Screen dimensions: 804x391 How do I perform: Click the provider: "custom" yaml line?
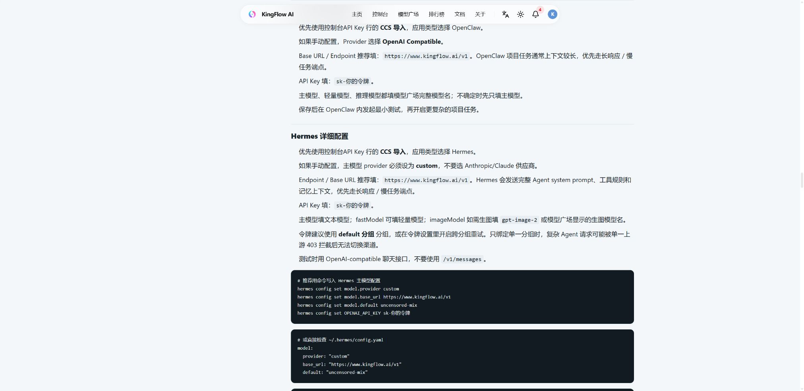pos(326,356)
